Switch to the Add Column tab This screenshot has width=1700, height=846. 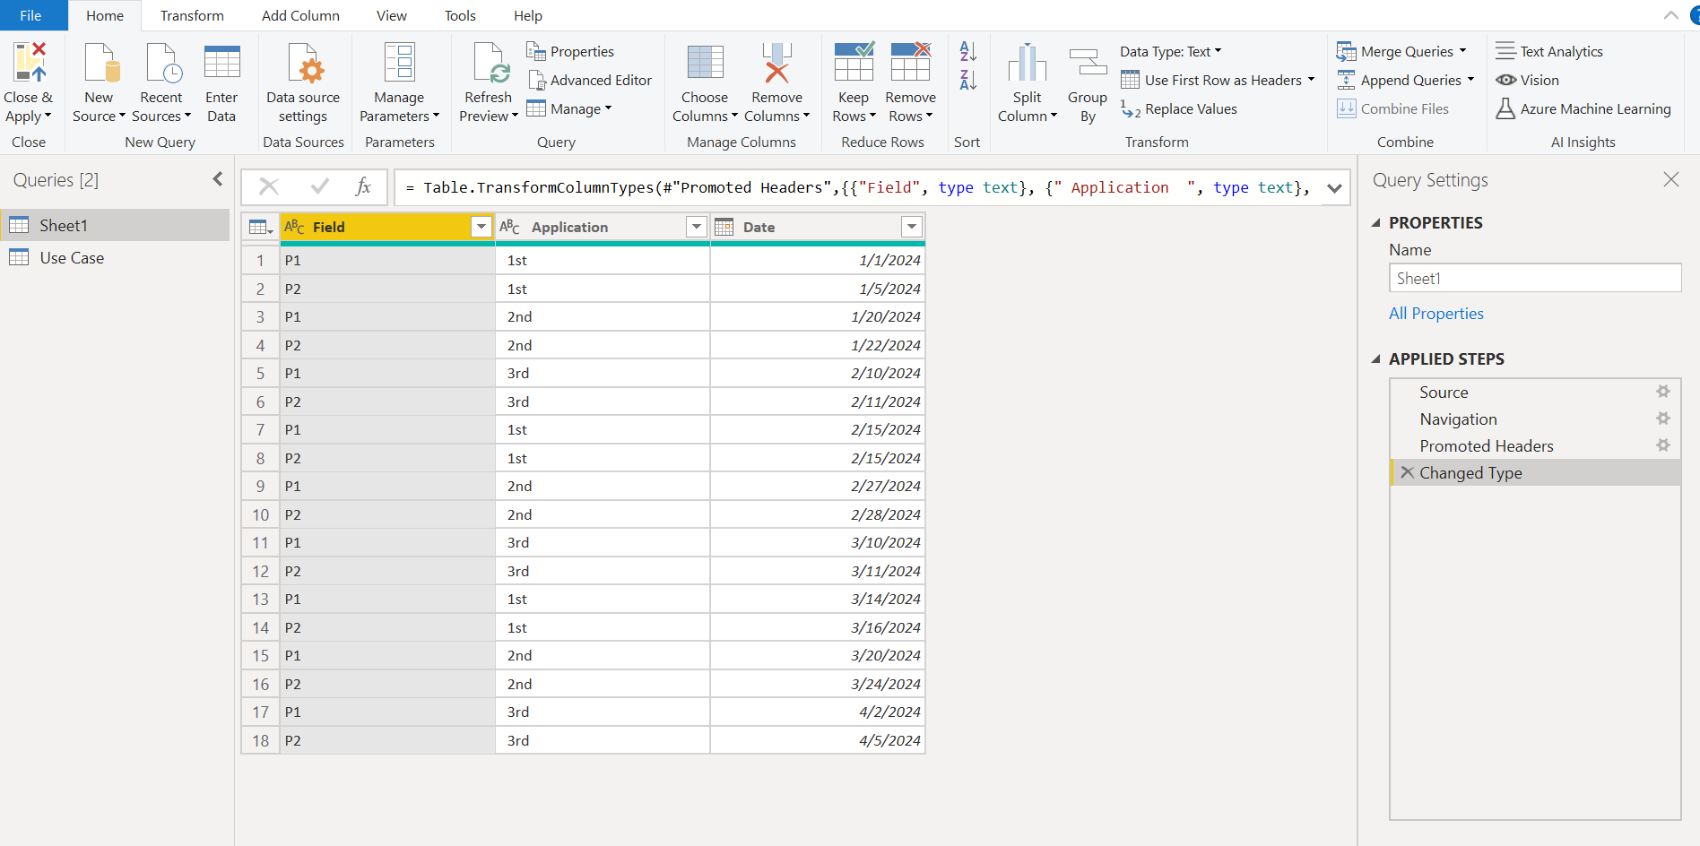[x=300, y=15]
